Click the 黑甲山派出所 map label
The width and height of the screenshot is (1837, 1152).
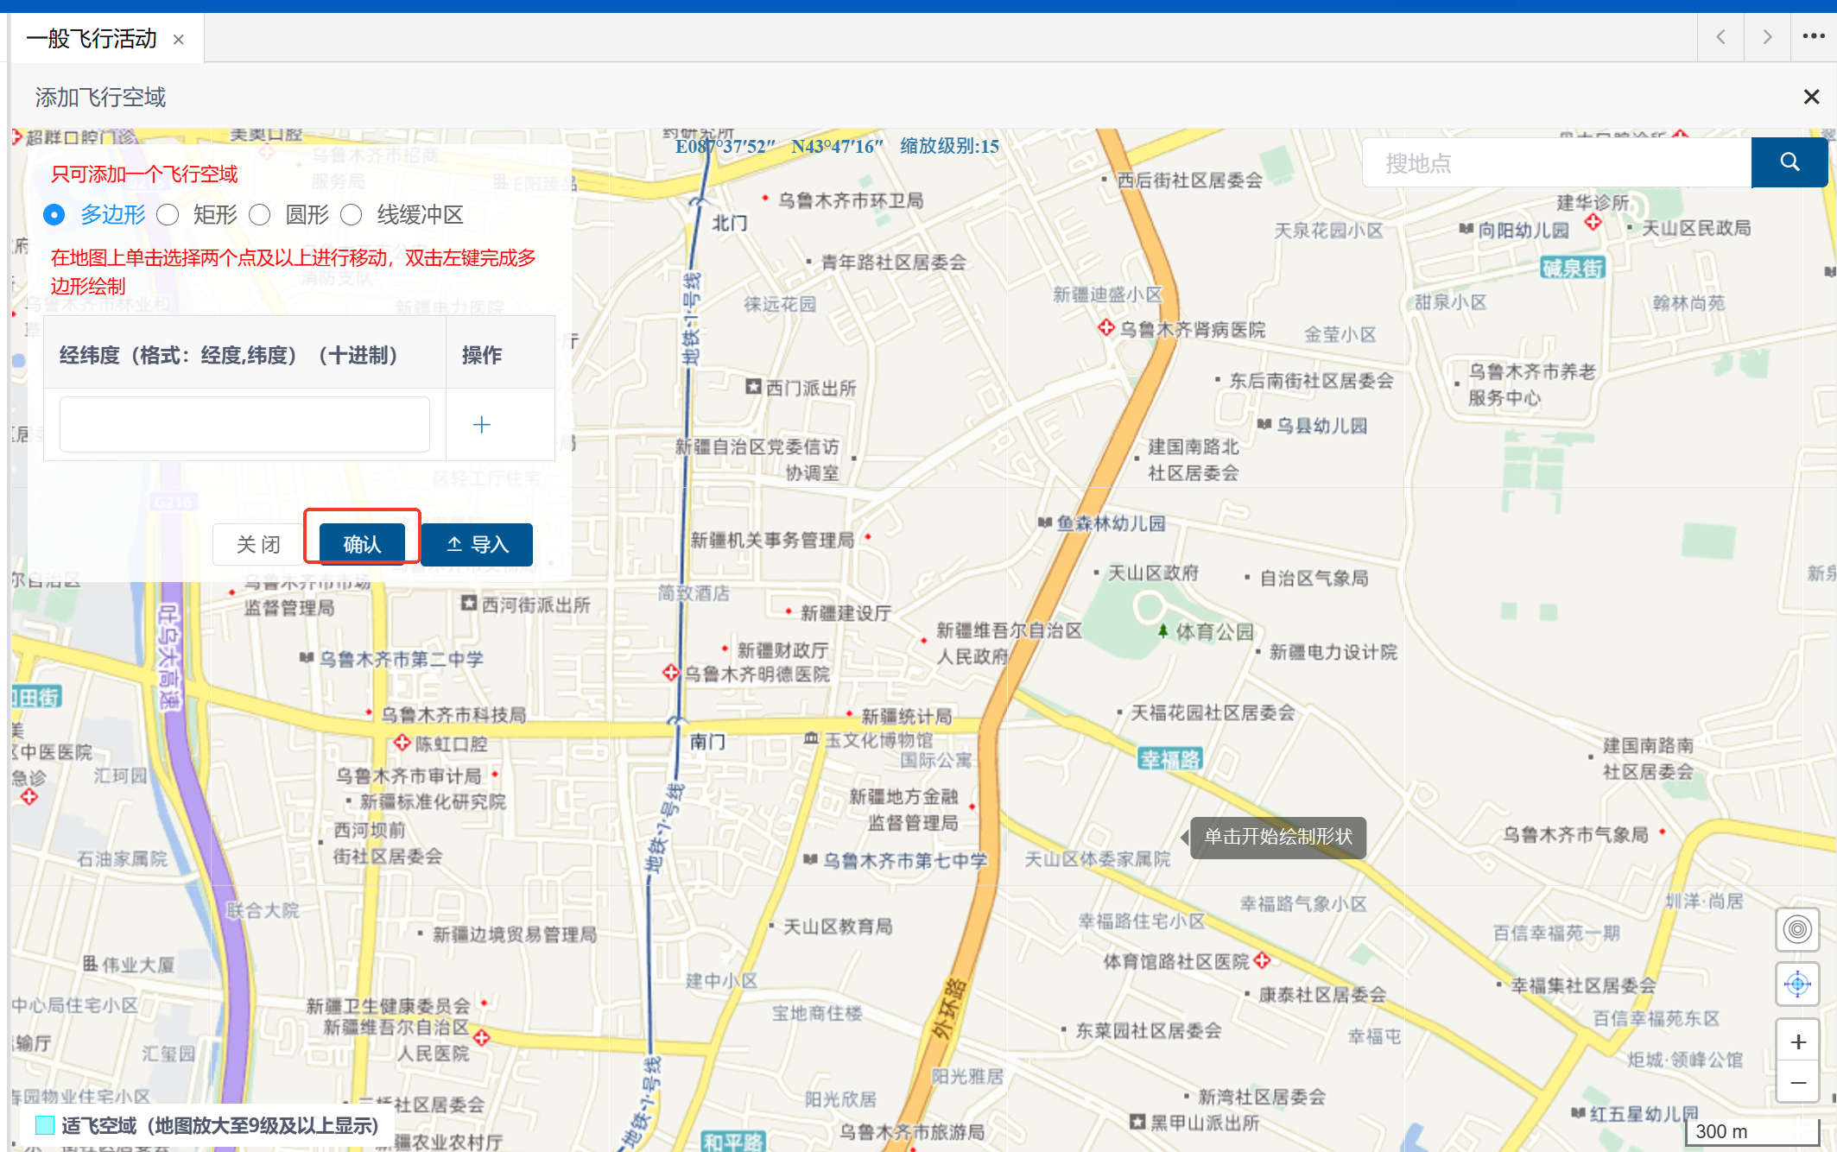click(1204, 1122)
